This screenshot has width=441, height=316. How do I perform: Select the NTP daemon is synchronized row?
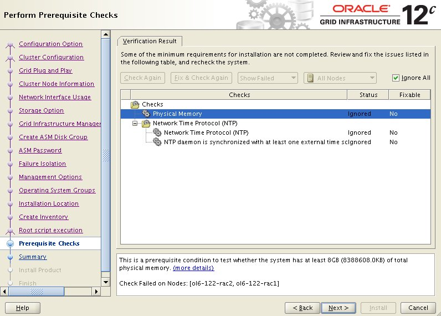coord(276,142)
